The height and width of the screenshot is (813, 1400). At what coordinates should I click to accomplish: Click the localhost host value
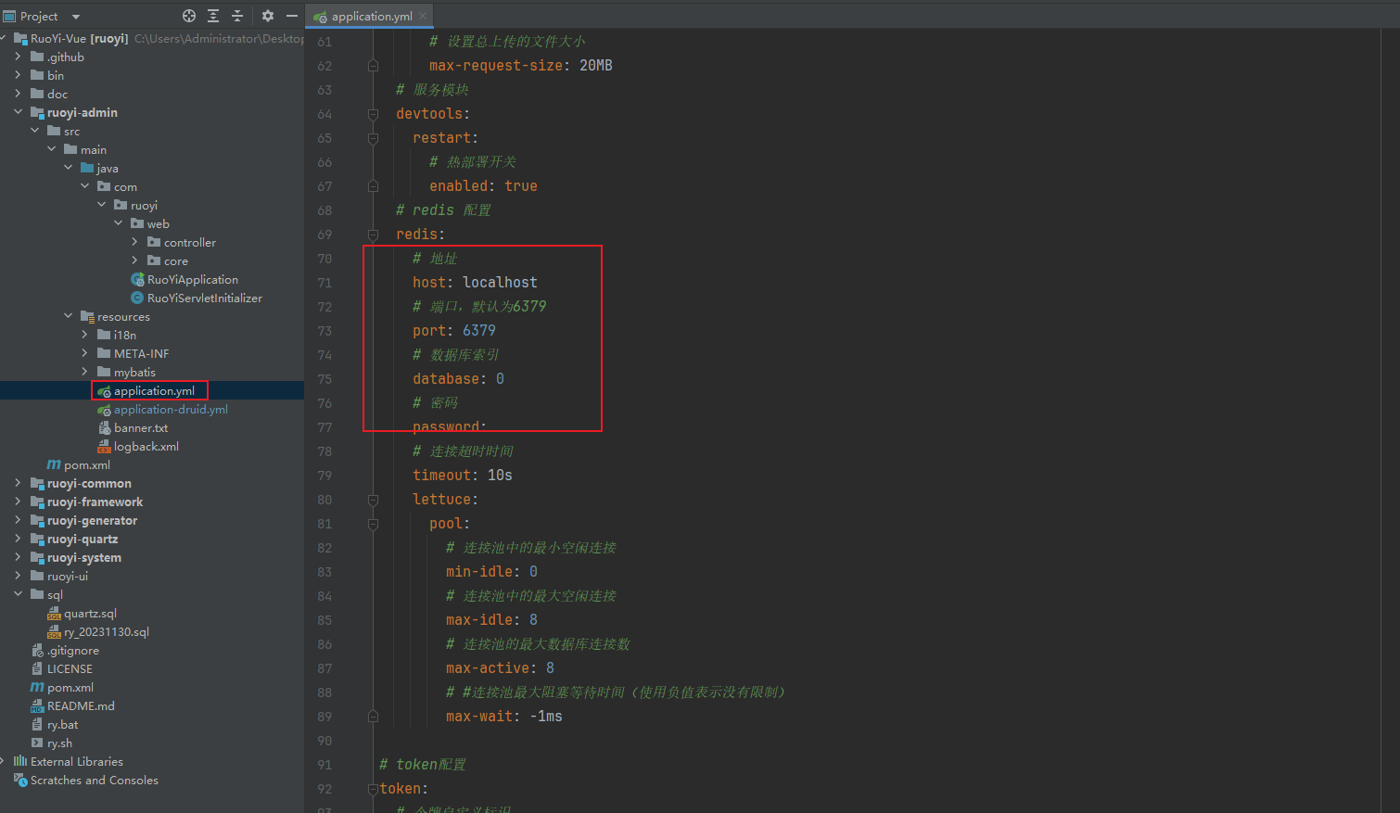[500, 282]
